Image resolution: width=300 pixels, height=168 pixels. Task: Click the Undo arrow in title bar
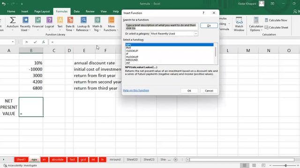click(x=4, y=4)
